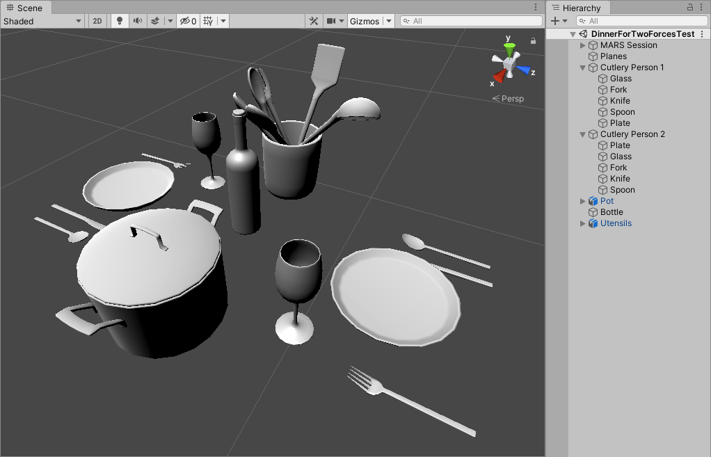Click the red X axis gizmo cone

pos(498,75)
